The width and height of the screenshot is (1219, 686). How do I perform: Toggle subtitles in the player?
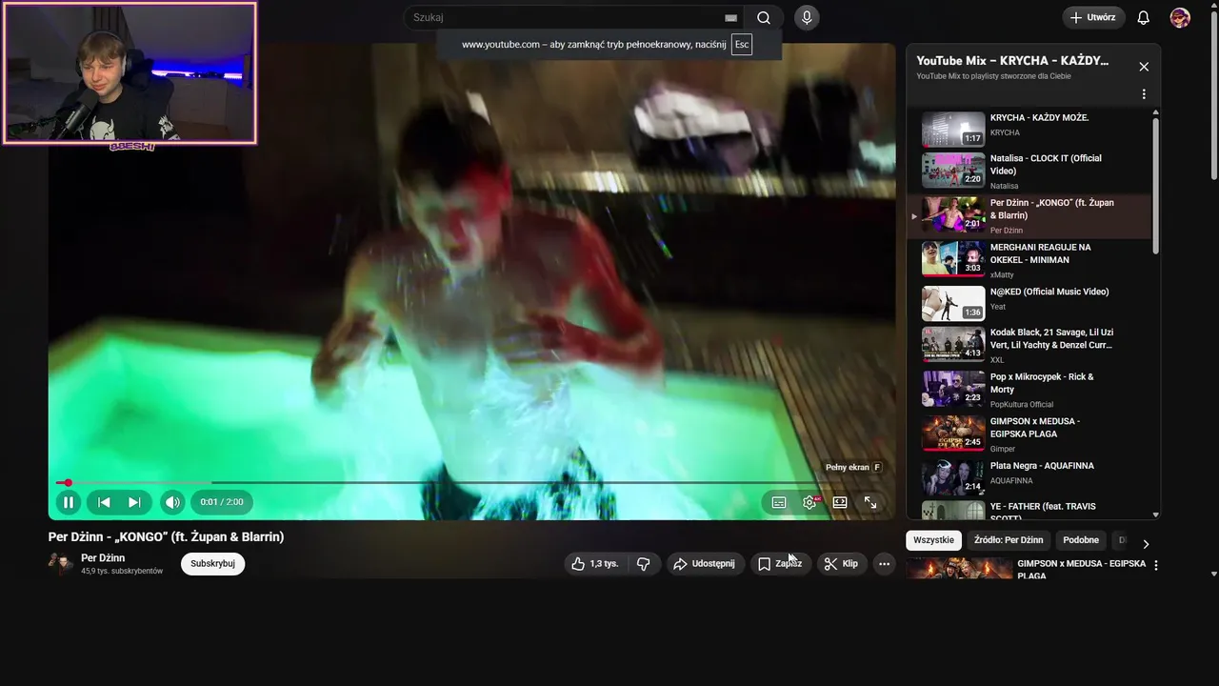point(779,502)
